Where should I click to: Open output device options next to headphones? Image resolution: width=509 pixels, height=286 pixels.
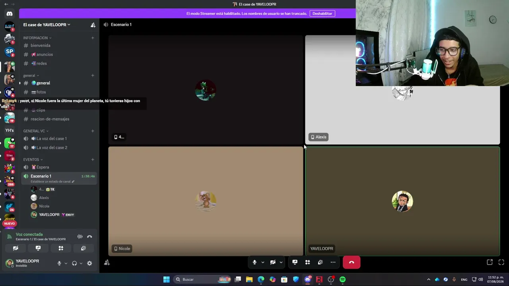click(81, 263)
